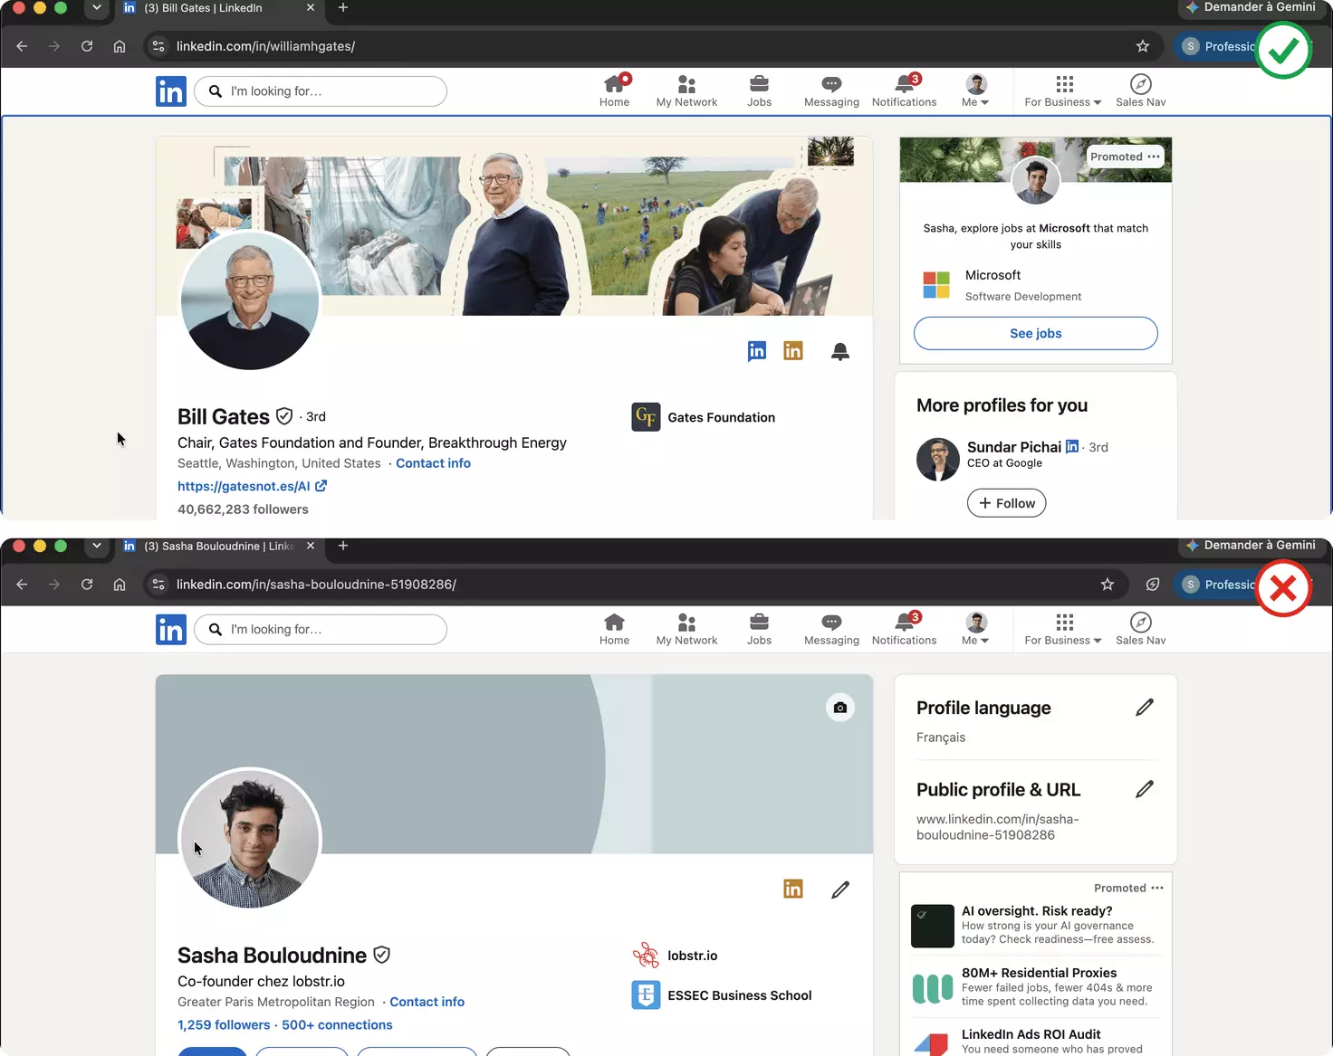
Task: Open Bill Gates's Contact info
Action: coord(433,463)
